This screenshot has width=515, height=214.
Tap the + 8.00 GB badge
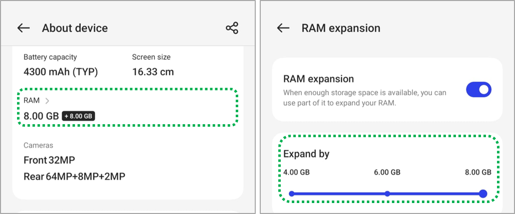(x=79, y=116)
